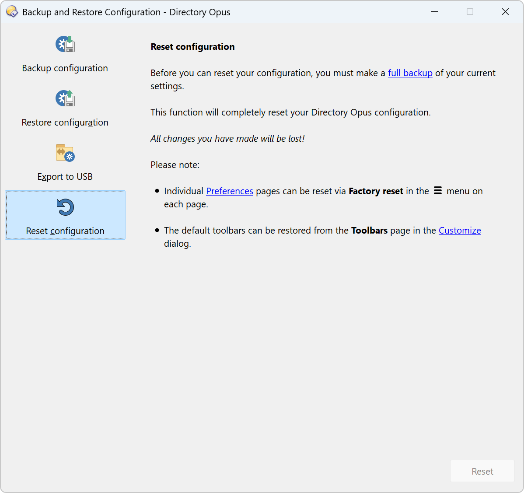
Task: Click the italic 'All changes' warning text
Action: coord(227,139)
